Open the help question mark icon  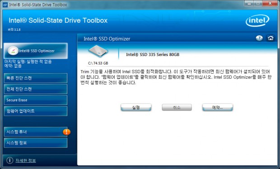point(259,38)
